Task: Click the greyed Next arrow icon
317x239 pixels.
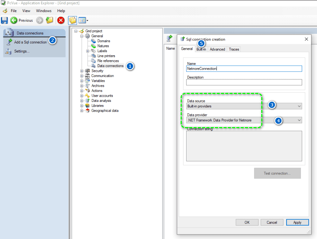Action: 39,20
